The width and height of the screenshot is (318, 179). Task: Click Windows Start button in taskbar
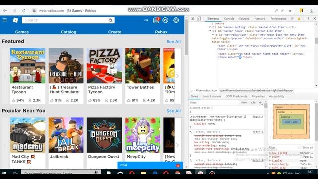click(x=4, y=173)
